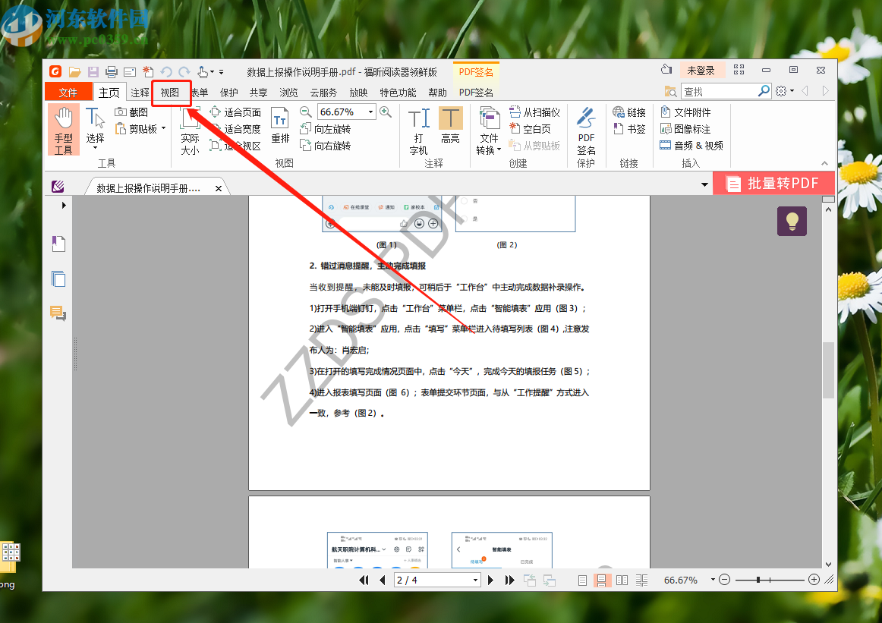Click the zoom slider in status bar
This screenshot has width=882, height=623.
coord(768,580)
